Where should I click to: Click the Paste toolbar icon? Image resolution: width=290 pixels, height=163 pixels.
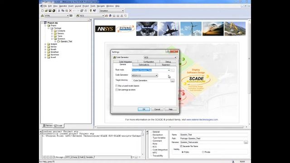(x=67, y=11)
